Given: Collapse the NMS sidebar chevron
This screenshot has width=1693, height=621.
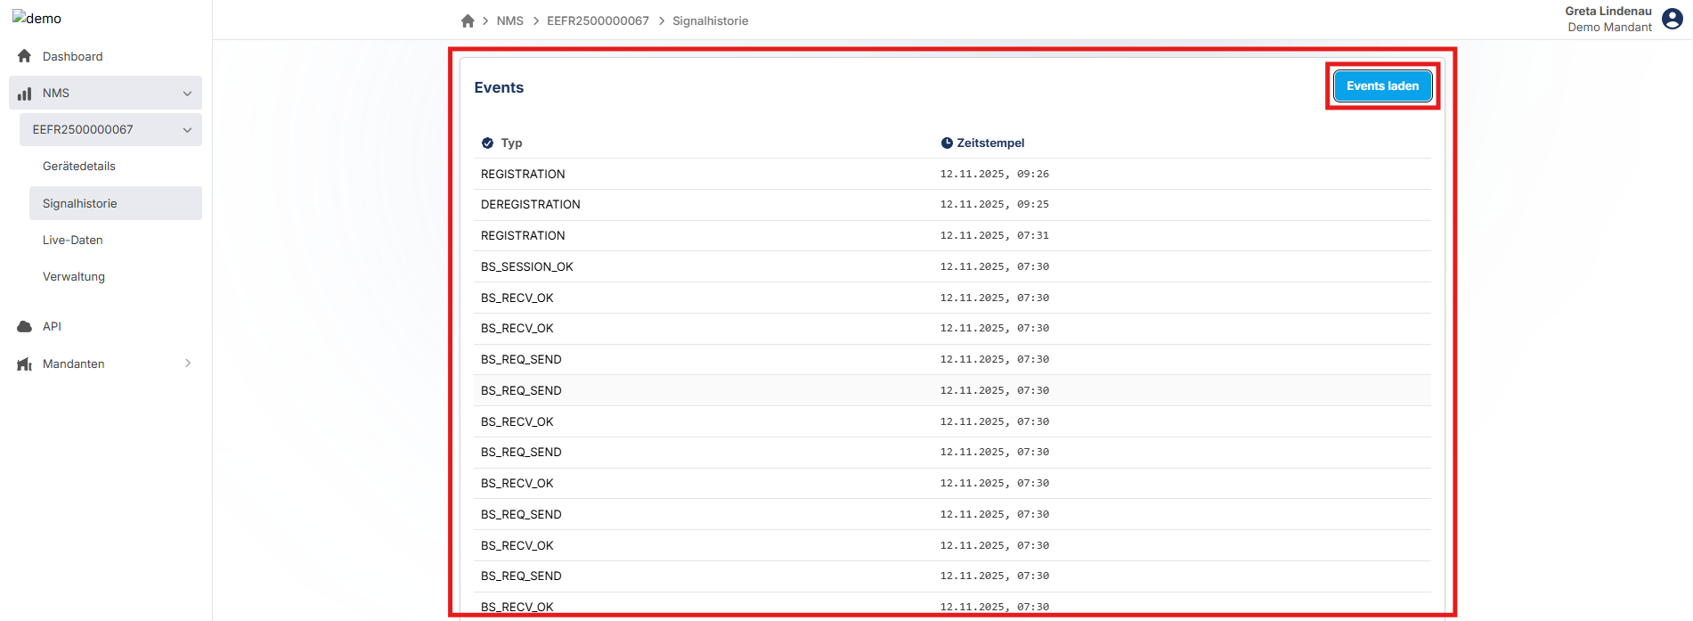Looking at the screenshot, I should click(x=187, y=93).
